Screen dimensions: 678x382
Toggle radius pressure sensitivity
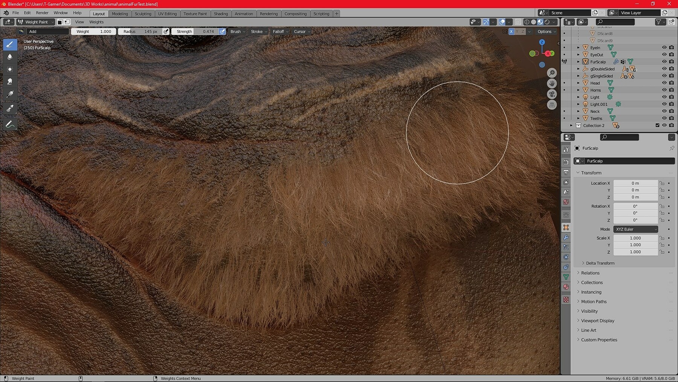point(166,32)
